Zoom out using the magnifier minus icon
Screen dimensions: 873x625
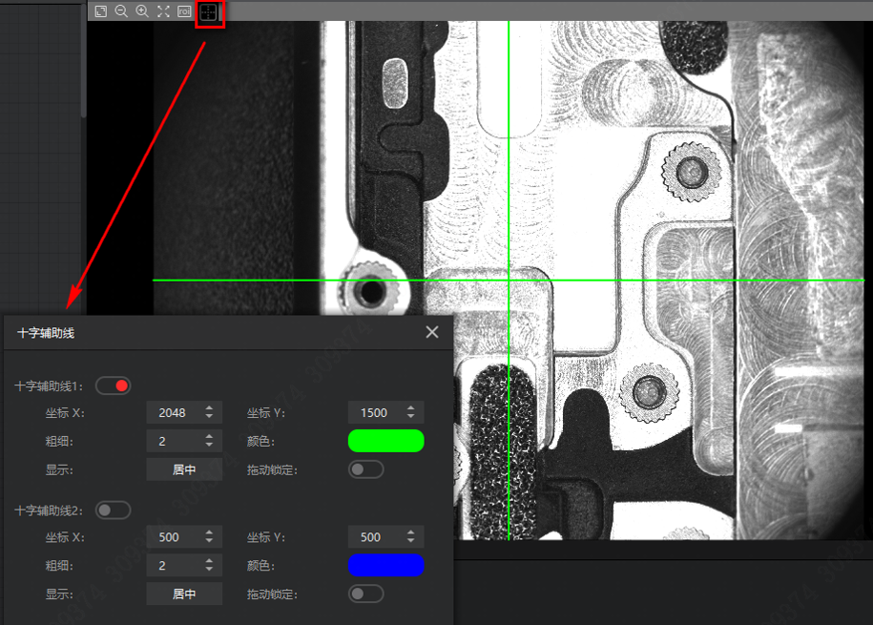121,11
